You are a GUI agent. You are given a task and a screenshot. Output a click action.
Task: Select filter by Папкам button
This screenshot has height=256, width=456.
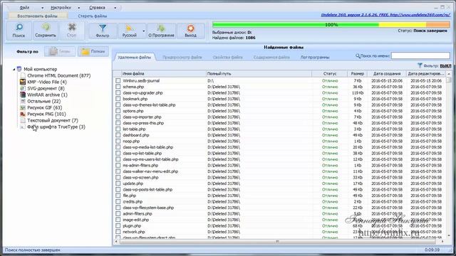[x=93, y=52]
